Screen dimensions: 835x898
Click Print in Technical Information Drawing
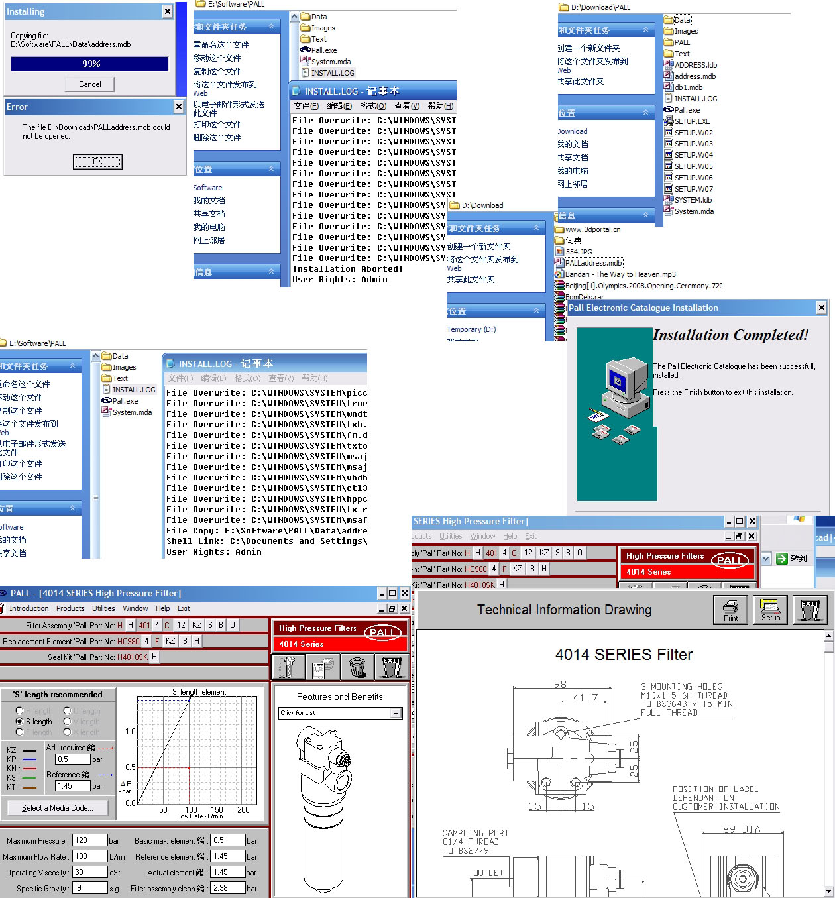point(730,610)
